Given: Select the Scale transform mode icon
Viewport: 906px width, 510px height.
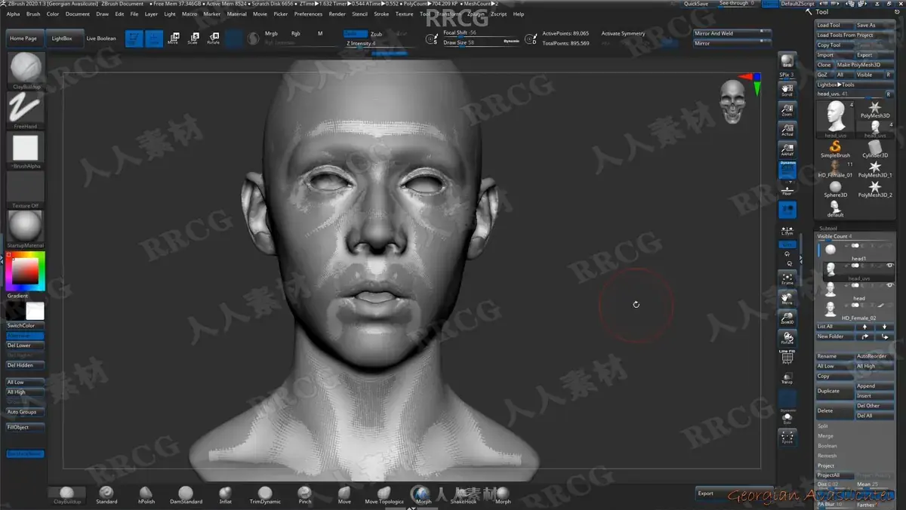Looking at the screenshot, I should pos(193,38).
